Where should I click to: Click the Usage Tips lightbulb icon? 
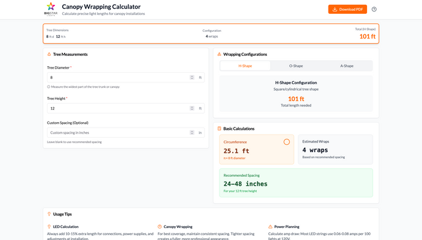[49, 214]
